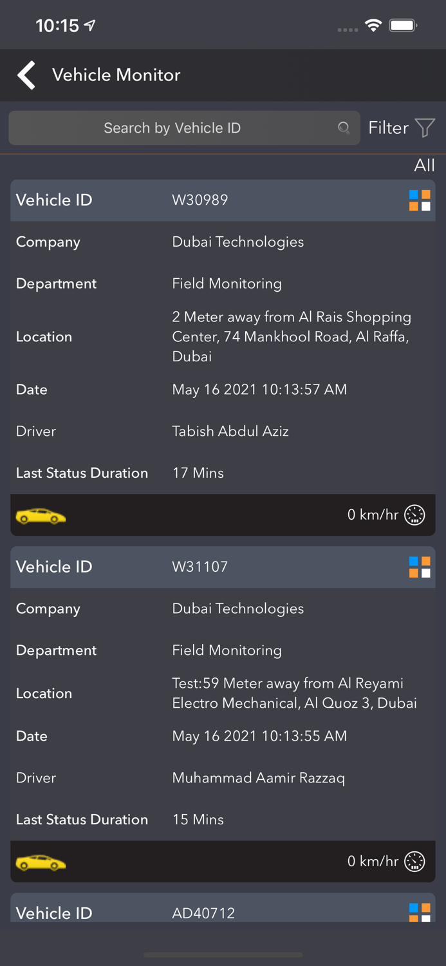Open grid menu for vehicle W31107
Viewport: 446px width, 966px height.
pos(420,567)
